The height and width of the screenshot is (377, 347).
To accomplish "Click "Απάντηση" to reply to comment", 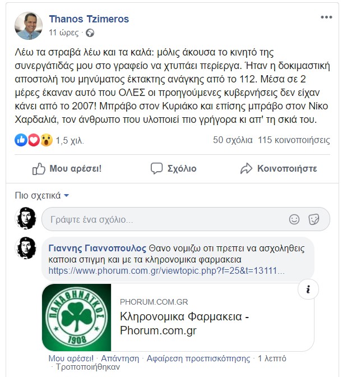I will pos(122,358).
